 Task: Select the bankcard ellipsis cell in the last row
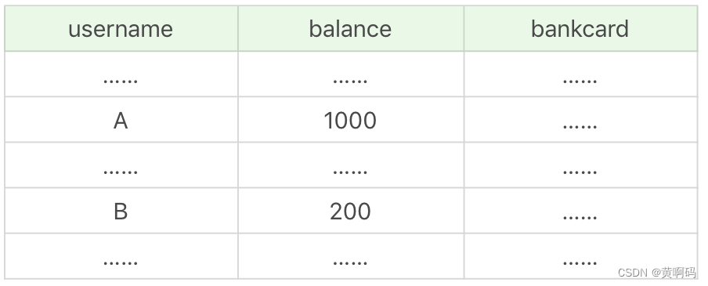[580, 256]
